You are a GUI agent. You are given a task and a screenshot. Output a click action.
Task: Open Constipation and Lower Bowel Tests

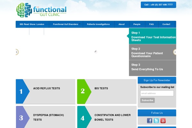tap(113, 117)
